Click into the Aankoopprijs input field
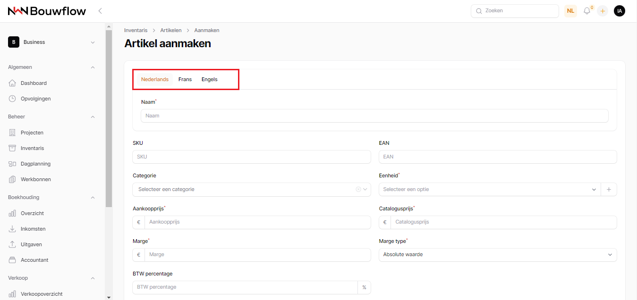The height and width of the screenshot is (300, 637). (x=257, y=222)
